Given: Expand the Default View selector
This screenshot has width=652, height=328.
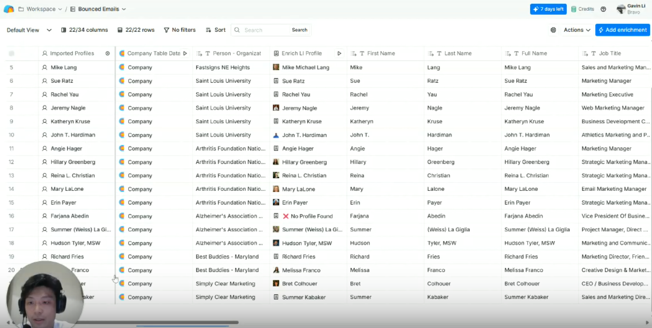Looking at the screenshot, I should [29, 30].
